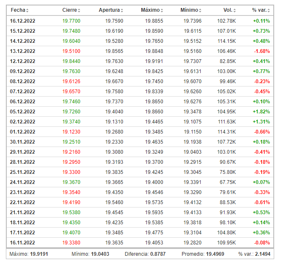This screenshot has width=283, height=265.
Task: Click the 05.12.2022 date cell
Action: coord(22,111)
